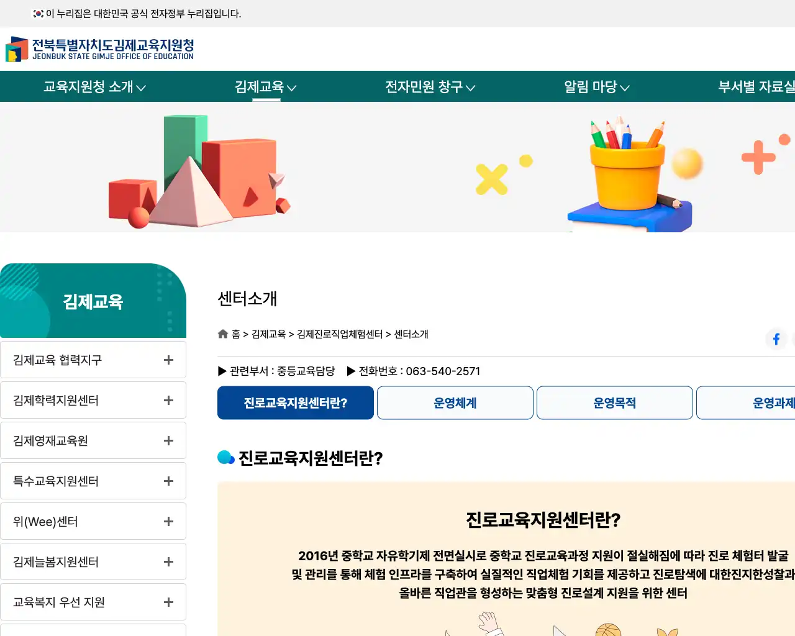
Task: Click the home icon in the breadcrumb
Action: [223, 334]
